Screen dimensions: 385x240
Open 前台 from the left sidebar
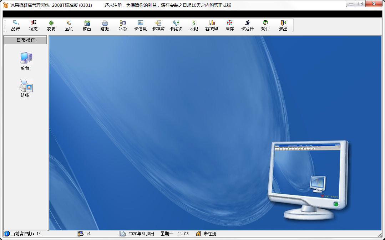(x=25, y=61)
